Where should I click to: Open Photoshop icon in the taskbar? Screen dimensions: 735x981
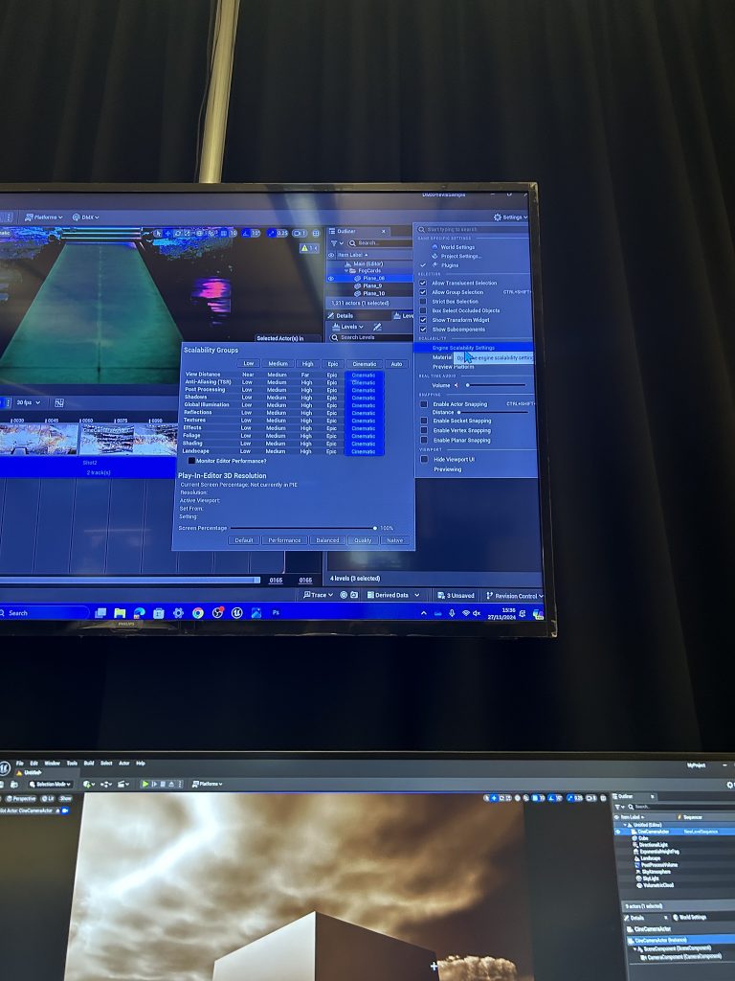(276, 612)
